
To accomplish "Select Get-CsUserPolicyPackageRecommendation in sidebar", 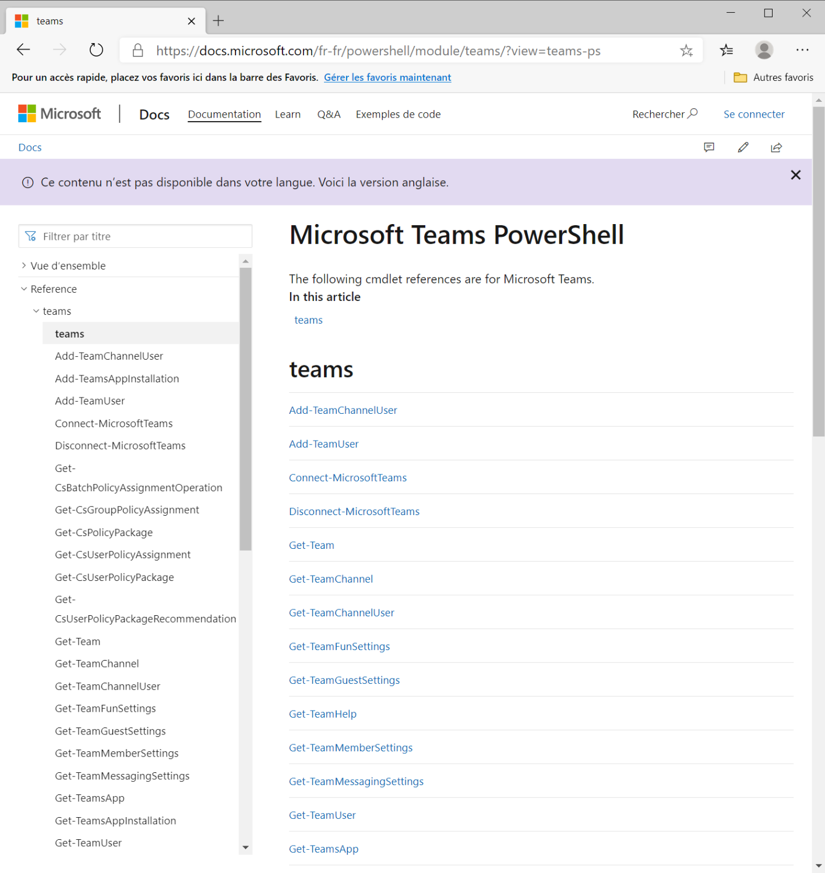I will click(x=145, y=609).
